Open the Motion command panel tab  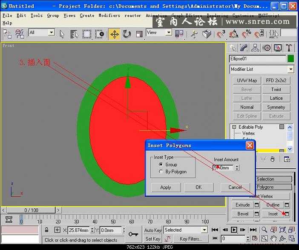coord(266,48)
